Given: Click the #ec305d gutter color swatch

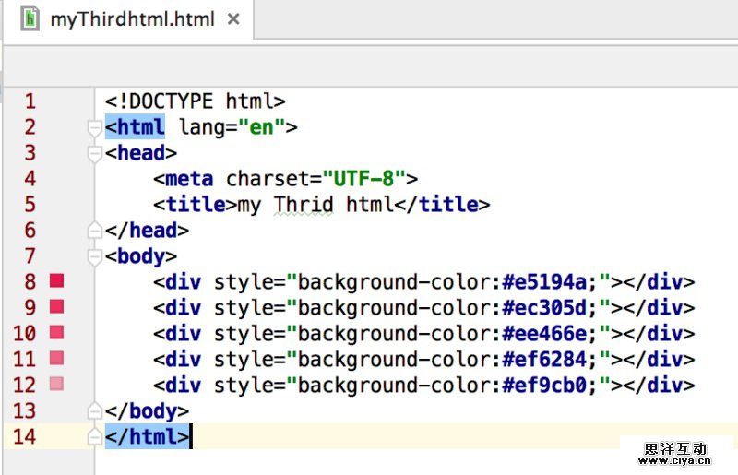Looking at the screenshot, I should (x=56, y=307).
